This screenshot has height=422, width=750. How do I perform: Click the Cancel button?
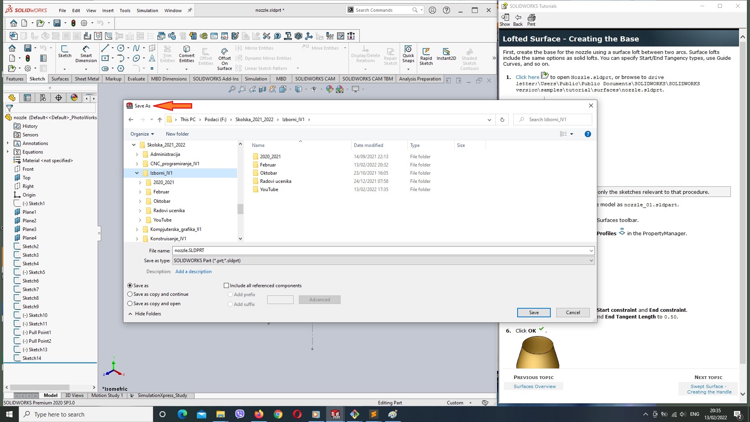pyautogui.click(x=573, y=313)
